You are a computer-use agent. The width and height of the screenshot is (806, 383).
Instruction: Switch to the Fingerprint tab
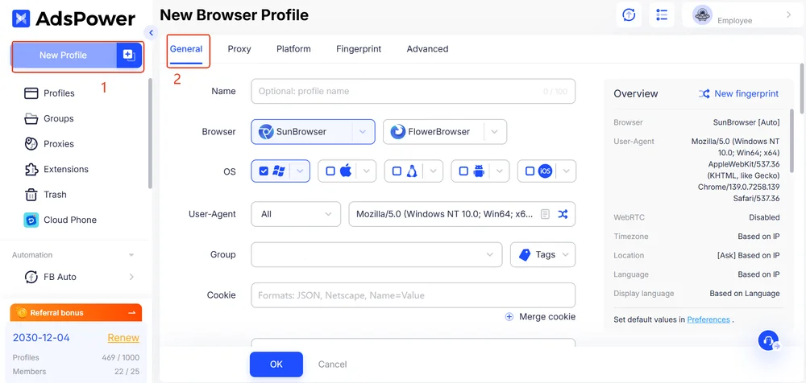click(359, 49)
